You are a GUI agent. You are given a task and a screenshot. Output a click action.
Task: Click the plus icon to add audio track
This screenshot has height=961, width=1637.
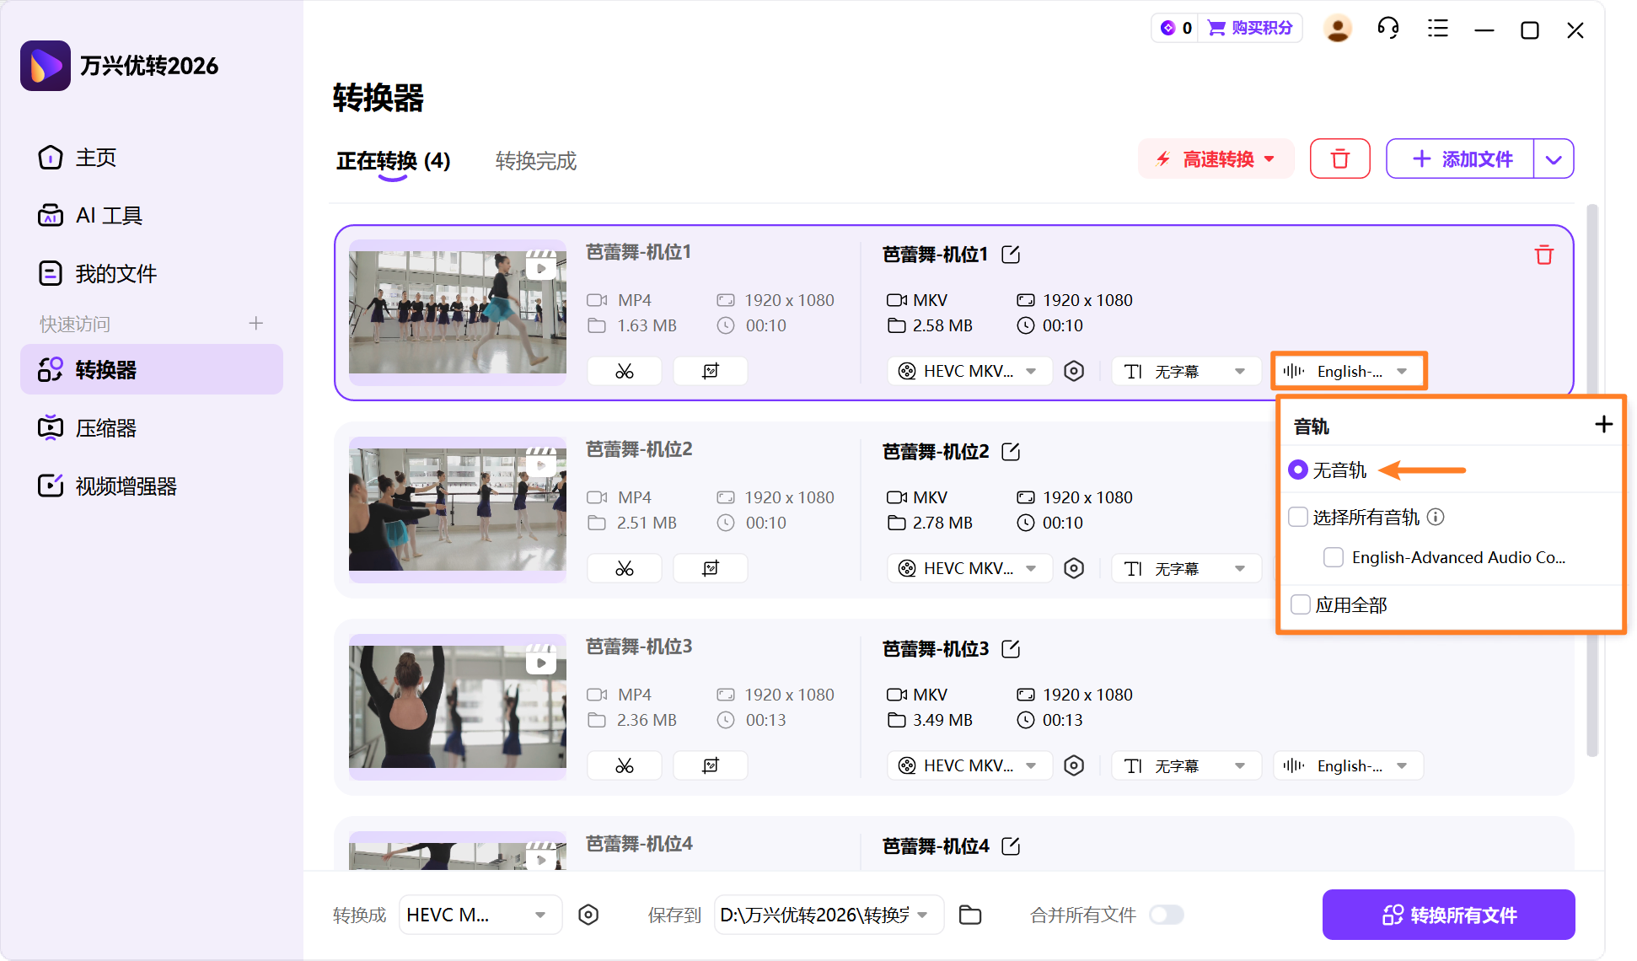(1603, 424)
